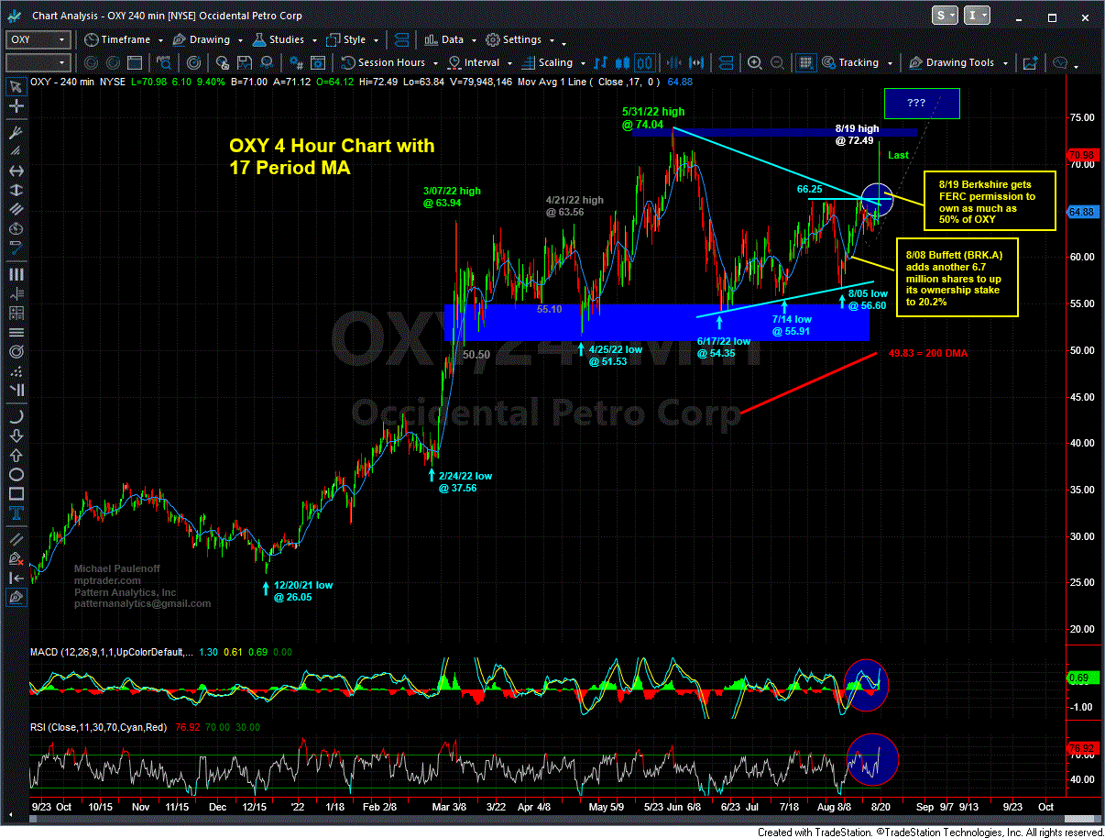The height and width of the screenshot is (838, 1105).
Task: Toggle the stacked panels icon near zoom
Action: (728, 62)
